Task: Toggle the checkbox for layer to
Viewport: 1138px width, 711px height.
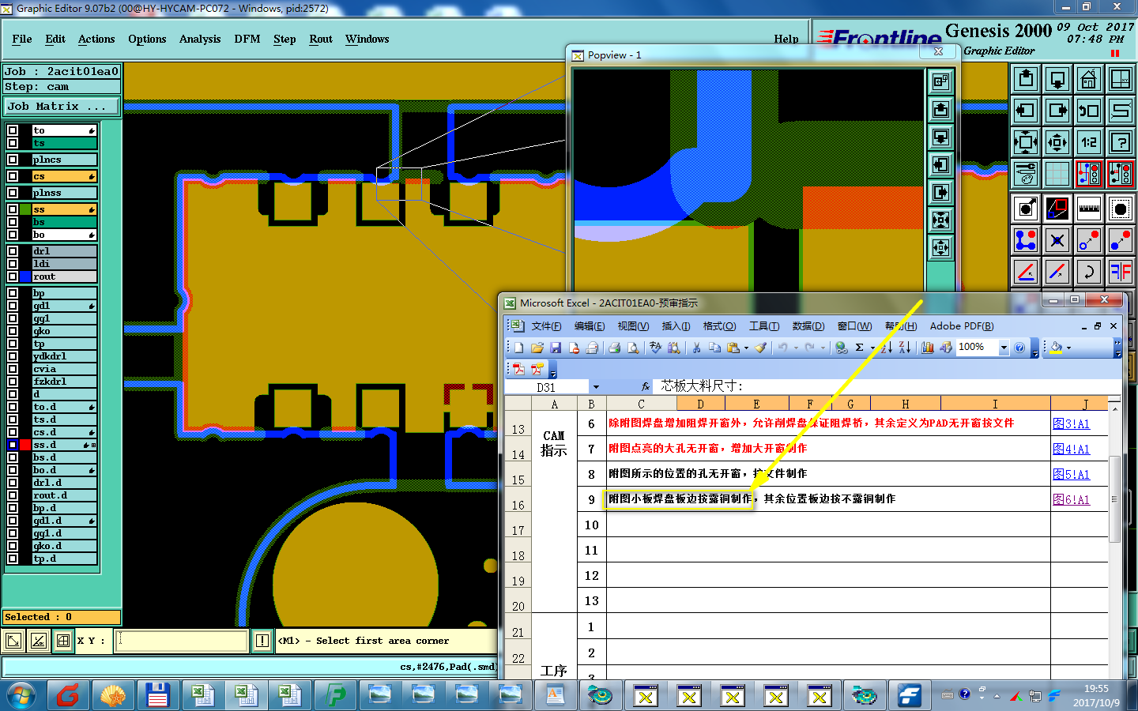Action: pyautogui.click(x=13, y=130)
